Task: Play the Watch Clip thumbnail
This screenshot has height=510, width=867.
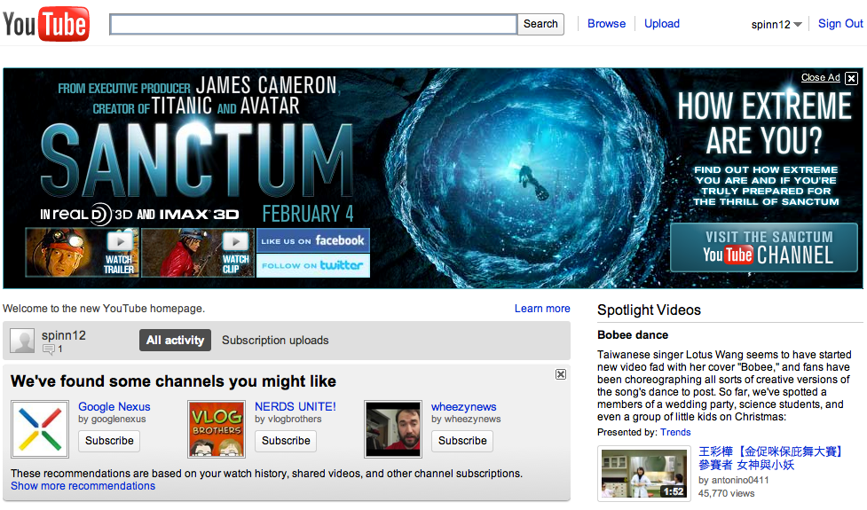Action: [197, 253]
